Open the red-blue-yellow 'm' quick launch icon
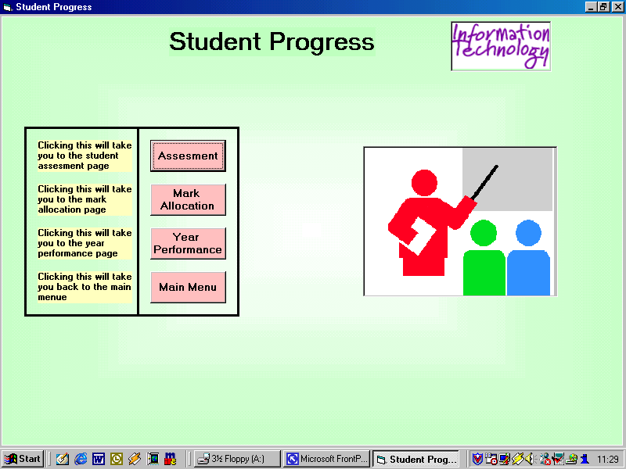Screen dimensions: 626x469 (x=171, y=459)
